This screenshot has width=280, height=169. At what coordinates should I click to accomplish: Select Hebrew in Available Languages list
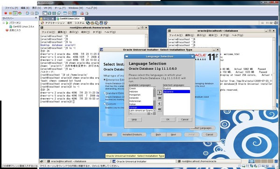[x=141, y=92]
